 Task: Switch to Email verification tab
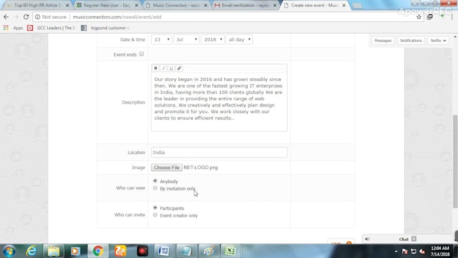[x=244, y=5]
